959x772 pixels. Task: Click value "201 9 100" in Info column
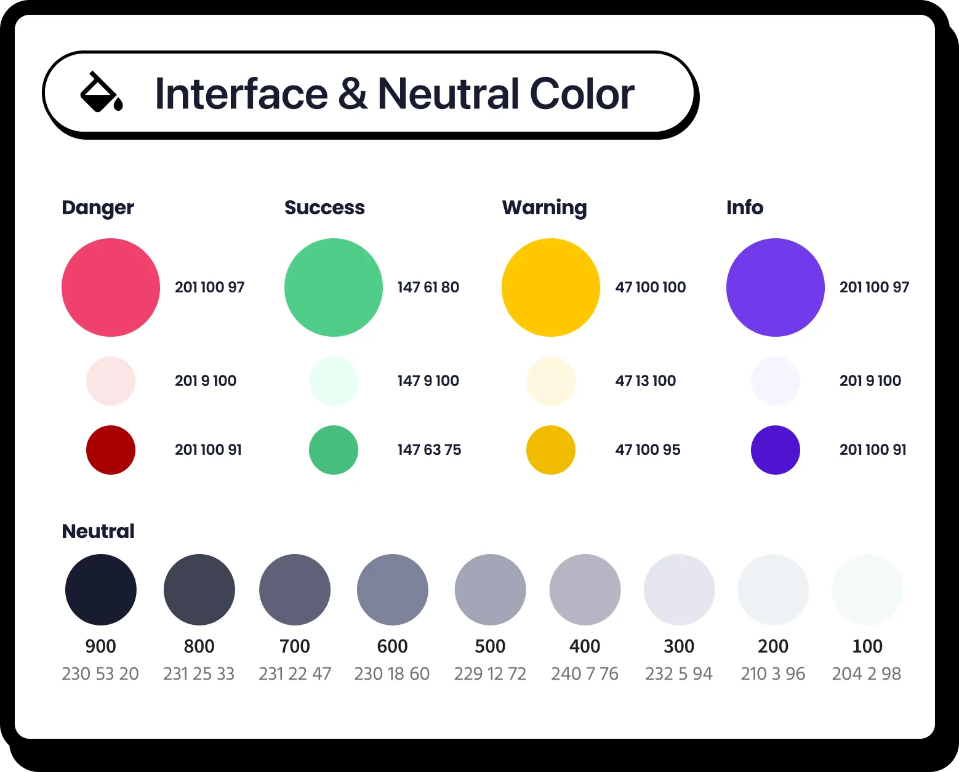coord(870,381)
